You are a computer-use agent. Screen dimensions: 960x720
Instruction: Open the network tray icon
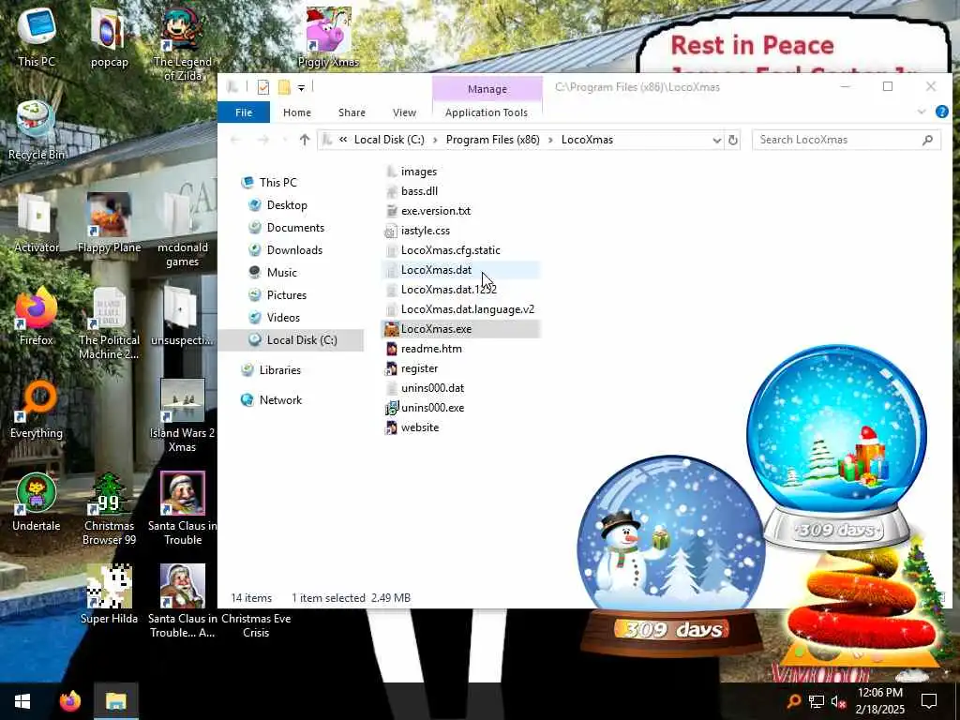tap(817, 701)
